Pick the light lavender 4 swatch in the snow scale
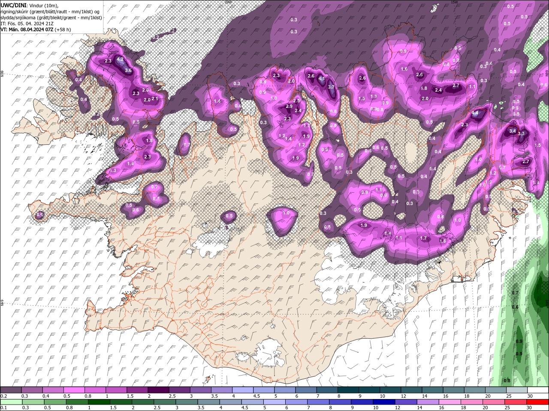Image resolution: width=549 pixels, height=411 pixels. (x=243, y=390)
